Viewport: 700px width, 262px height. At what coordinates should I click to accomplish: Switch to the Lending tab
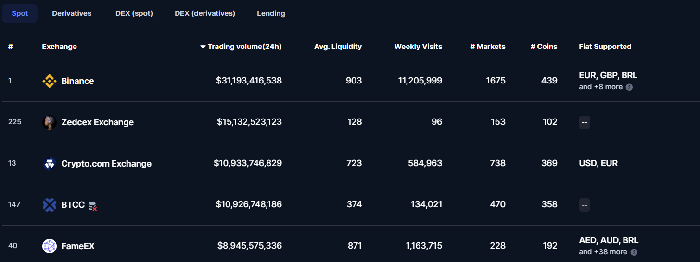271,13
